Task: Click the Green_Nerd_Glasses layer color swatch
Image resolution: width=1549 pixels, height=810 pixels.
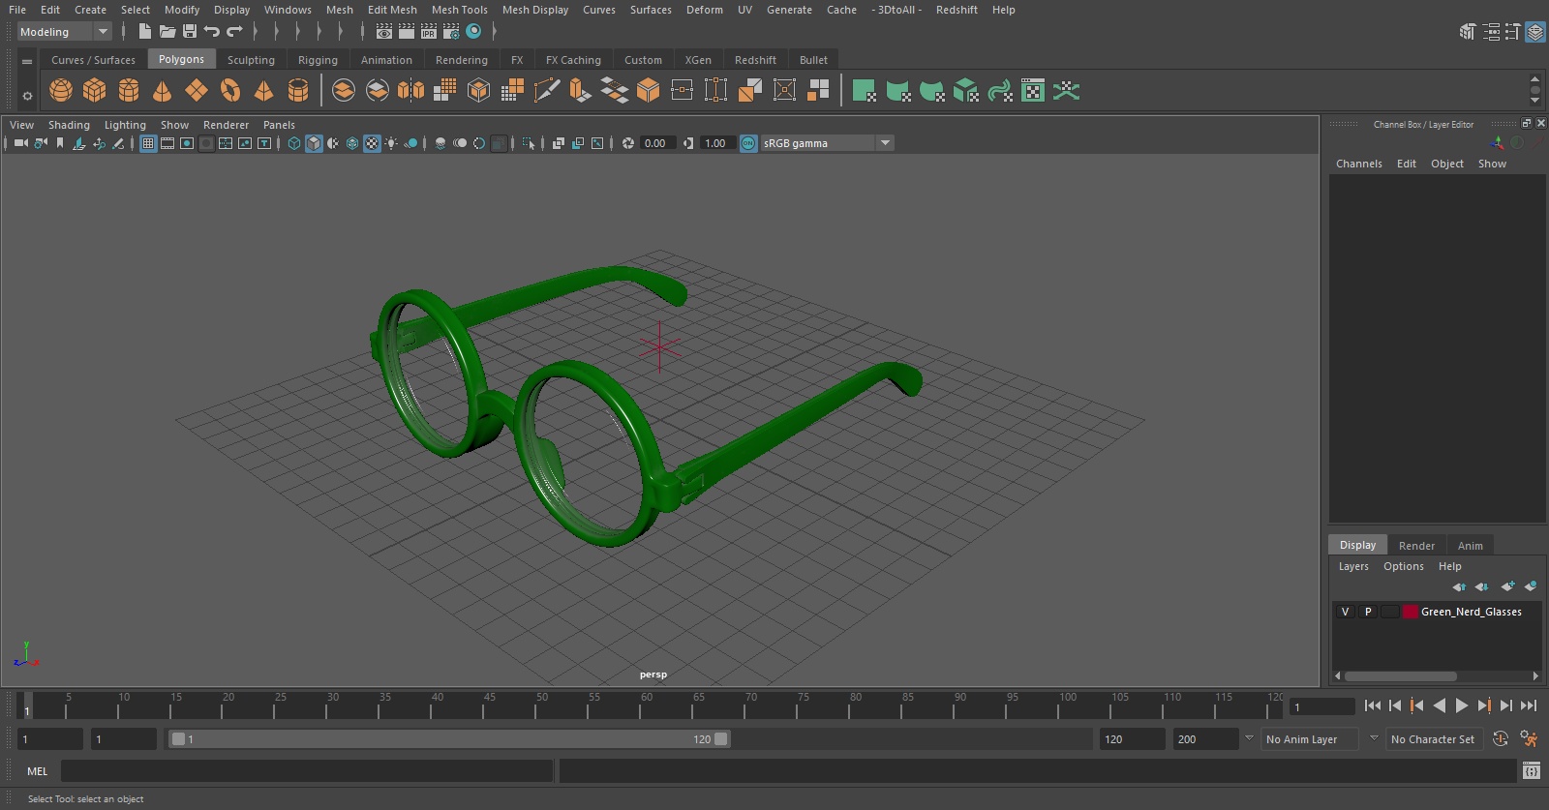Action: pos(1411,612)
